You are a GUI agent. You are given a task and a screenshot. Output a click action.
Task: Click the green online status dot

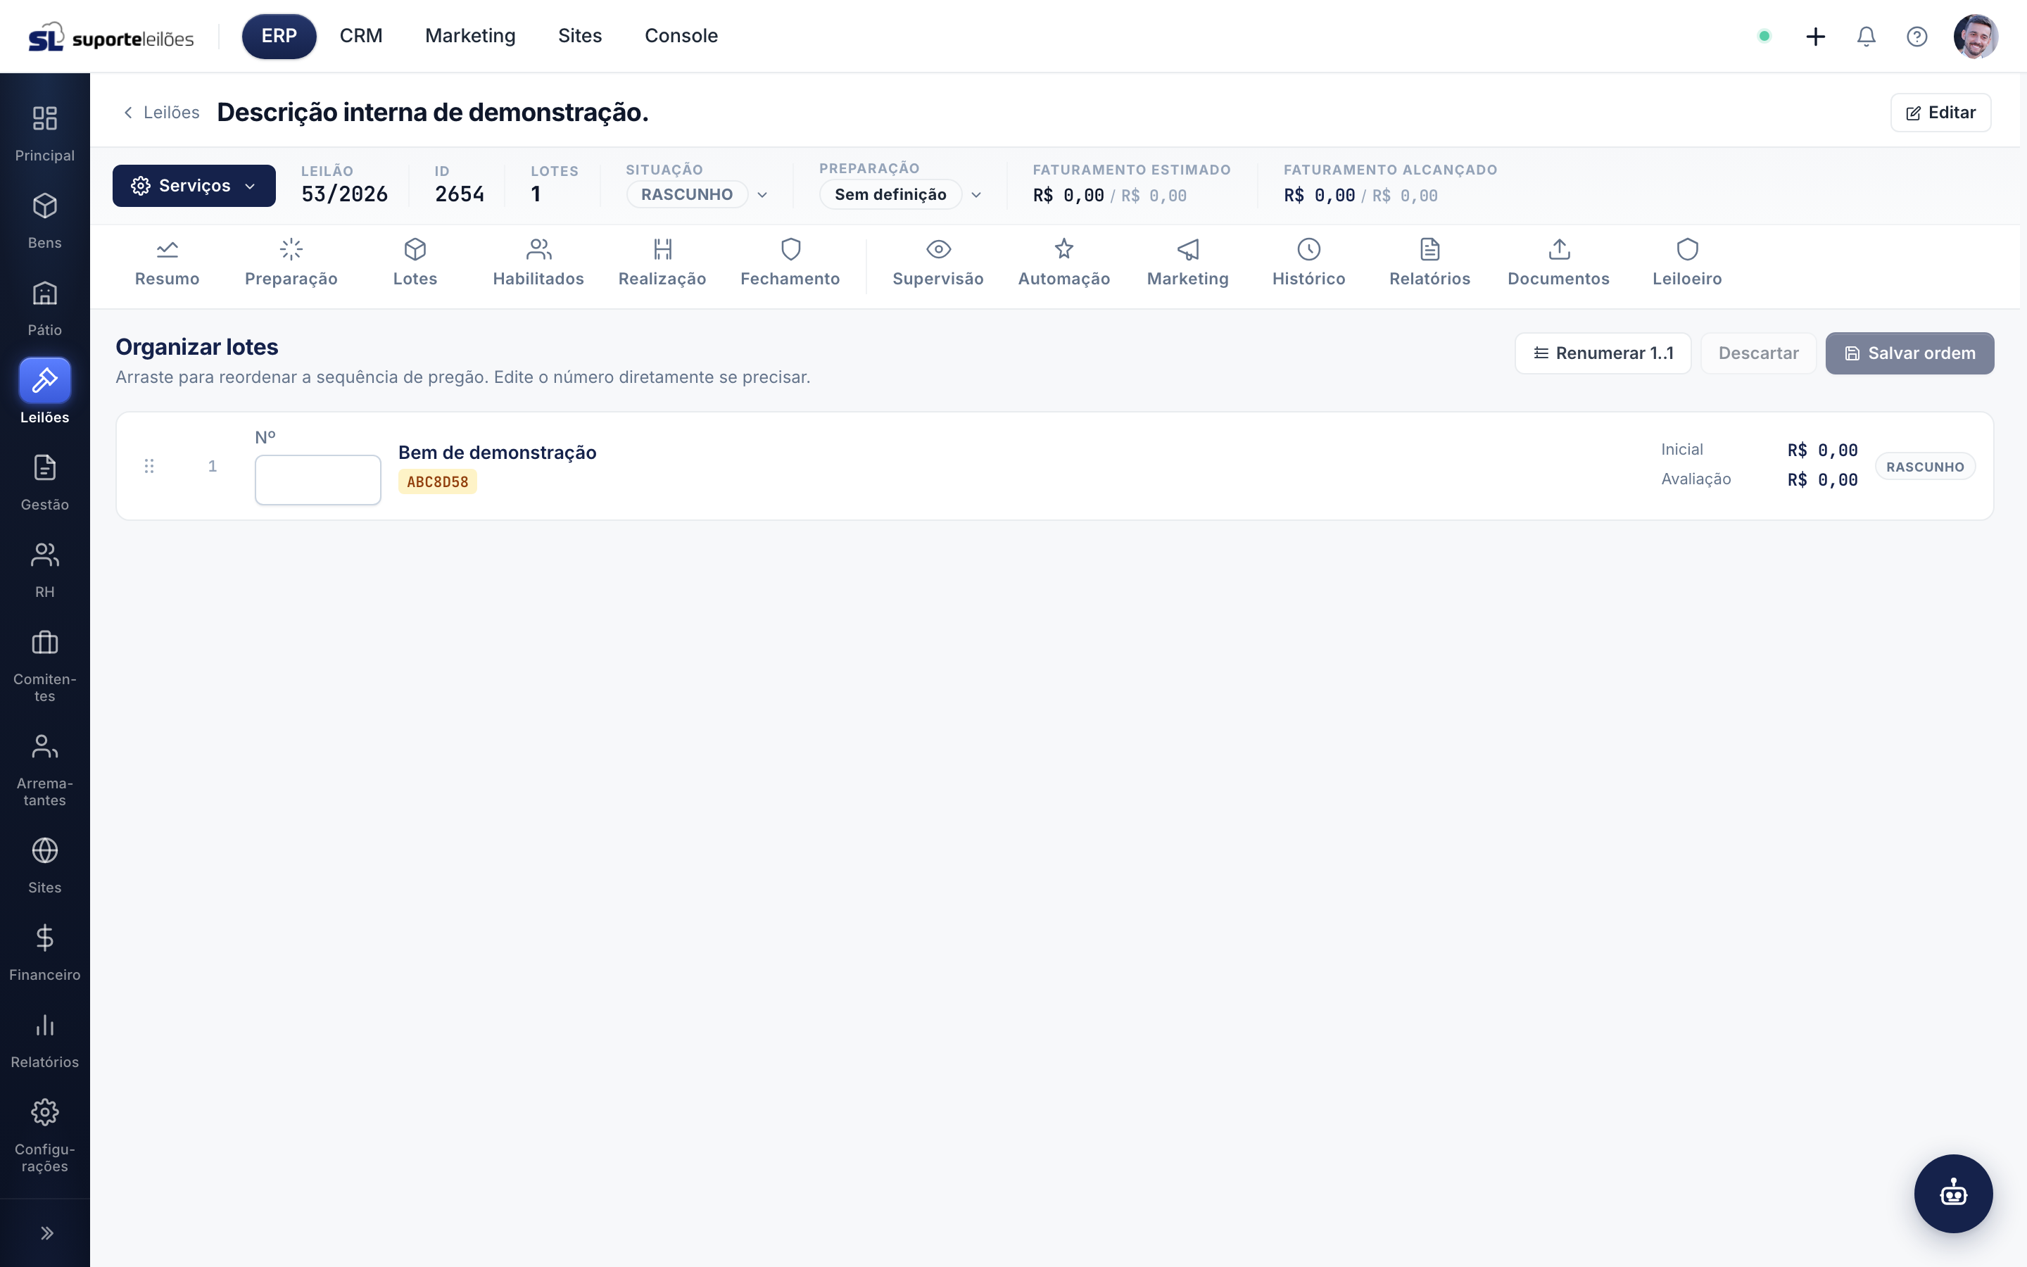pyautogui.click(x=1764, y=36)
